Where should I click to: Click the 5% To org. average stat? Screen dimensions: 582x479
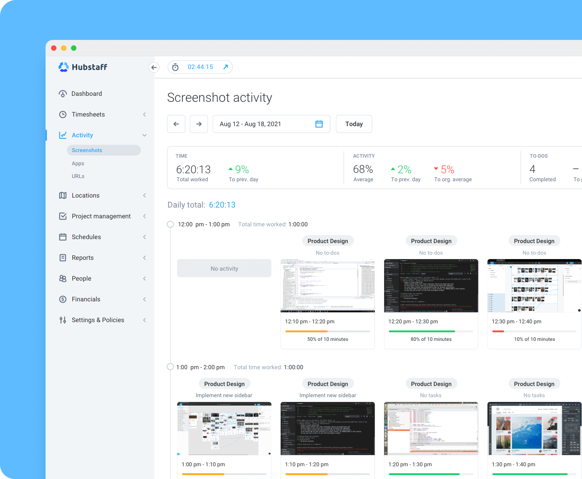point(453,174)
